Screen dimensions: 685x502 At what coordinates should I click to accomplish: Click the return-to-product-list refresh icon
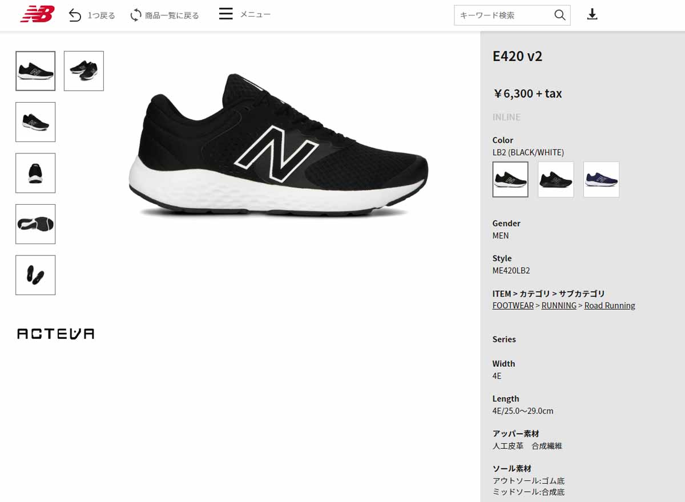(x=135, y=15)
